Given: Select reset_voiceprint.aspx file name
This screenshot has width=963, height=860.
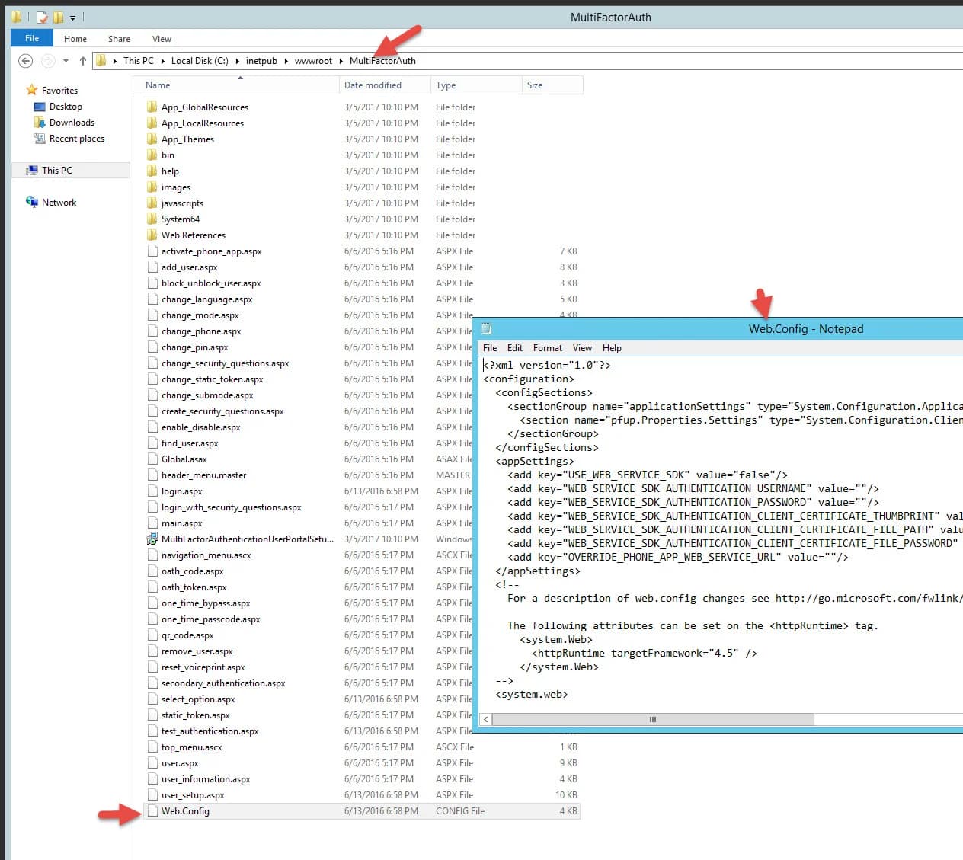Looking at the screenshot, I should 203,667.
